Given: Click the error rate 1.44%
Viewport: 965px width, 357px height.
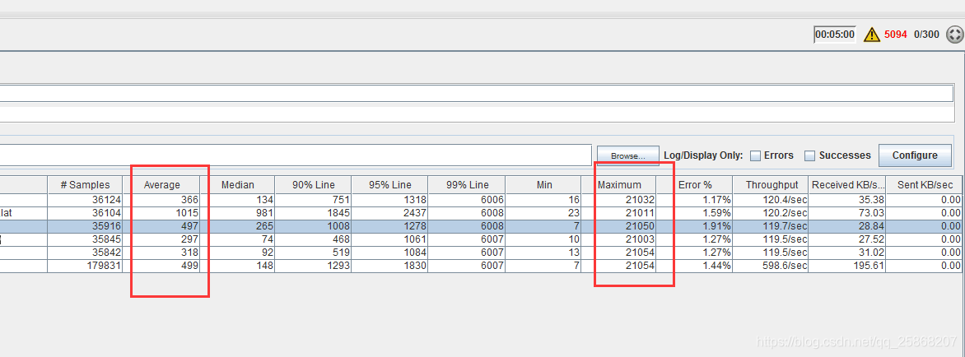Looking at the screenshot, I should 695,266.
